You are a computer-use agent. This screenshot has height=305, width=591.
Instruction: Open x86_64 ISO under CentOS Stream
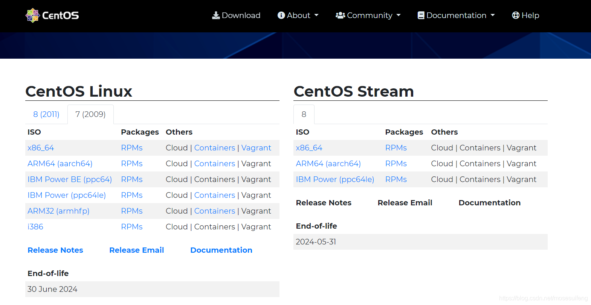click(309, 148)
